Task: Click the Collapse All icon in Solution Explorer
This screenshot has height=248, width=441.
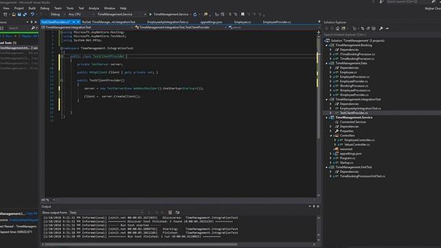Action: pos(368,28)
